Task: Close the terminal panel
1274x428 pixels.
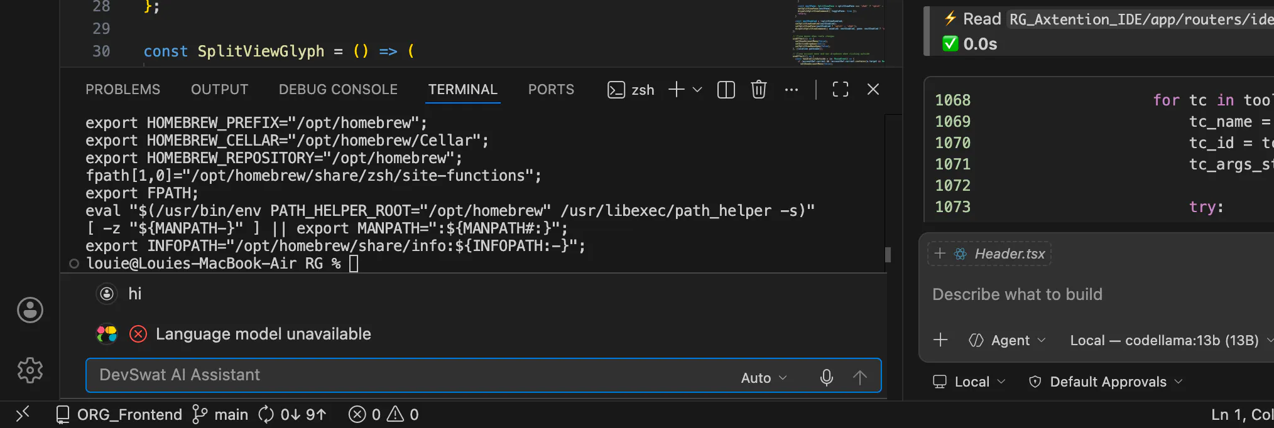Action: [873, 90]
